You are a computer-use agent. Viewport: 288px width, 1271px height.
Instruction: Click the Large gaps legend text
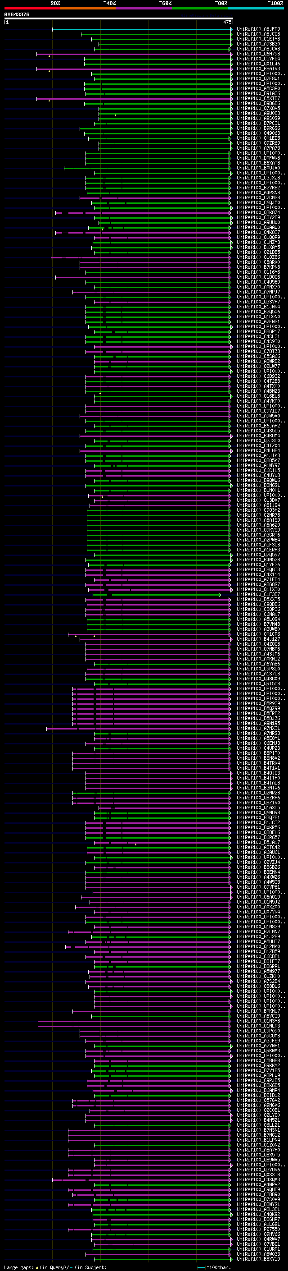point(19,1267)
